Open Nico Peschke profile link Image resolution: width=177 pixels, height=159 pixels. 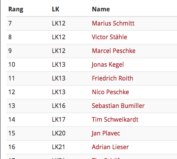[110, 92]
